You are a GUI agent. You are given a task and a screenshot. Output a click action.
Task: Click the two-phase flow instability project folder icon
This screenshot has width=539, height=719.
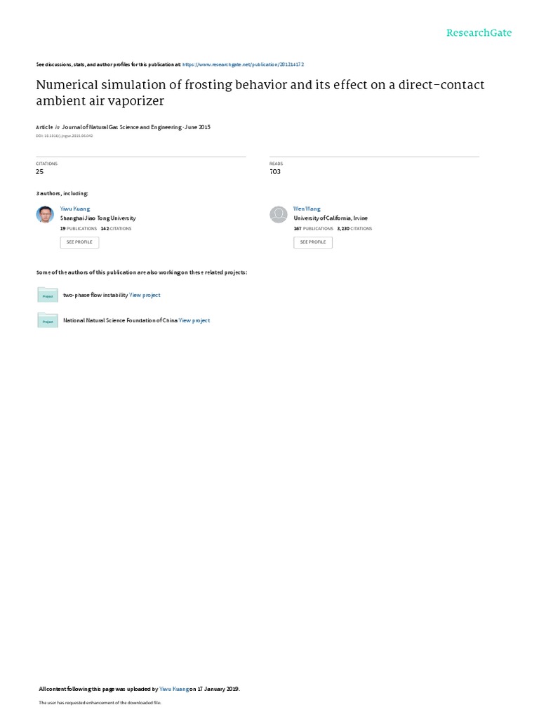point(48,295)
